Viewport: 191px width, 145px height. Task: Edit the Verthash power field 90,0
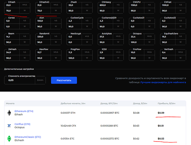pos(168,58)
